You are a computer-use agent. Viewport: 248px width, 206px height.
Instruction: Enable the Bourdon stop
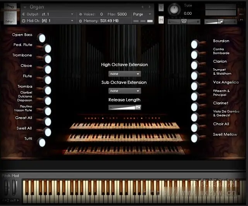(194, 44)
